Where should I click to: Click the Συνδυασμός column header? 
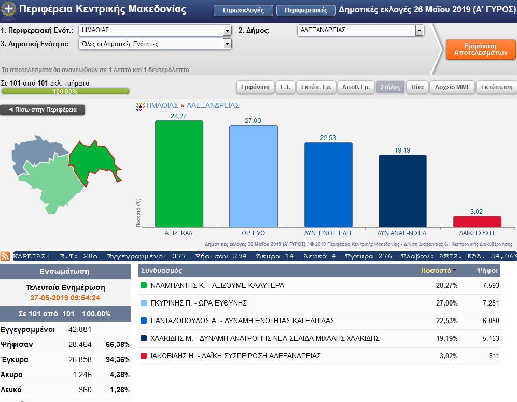tap(162, 270)
